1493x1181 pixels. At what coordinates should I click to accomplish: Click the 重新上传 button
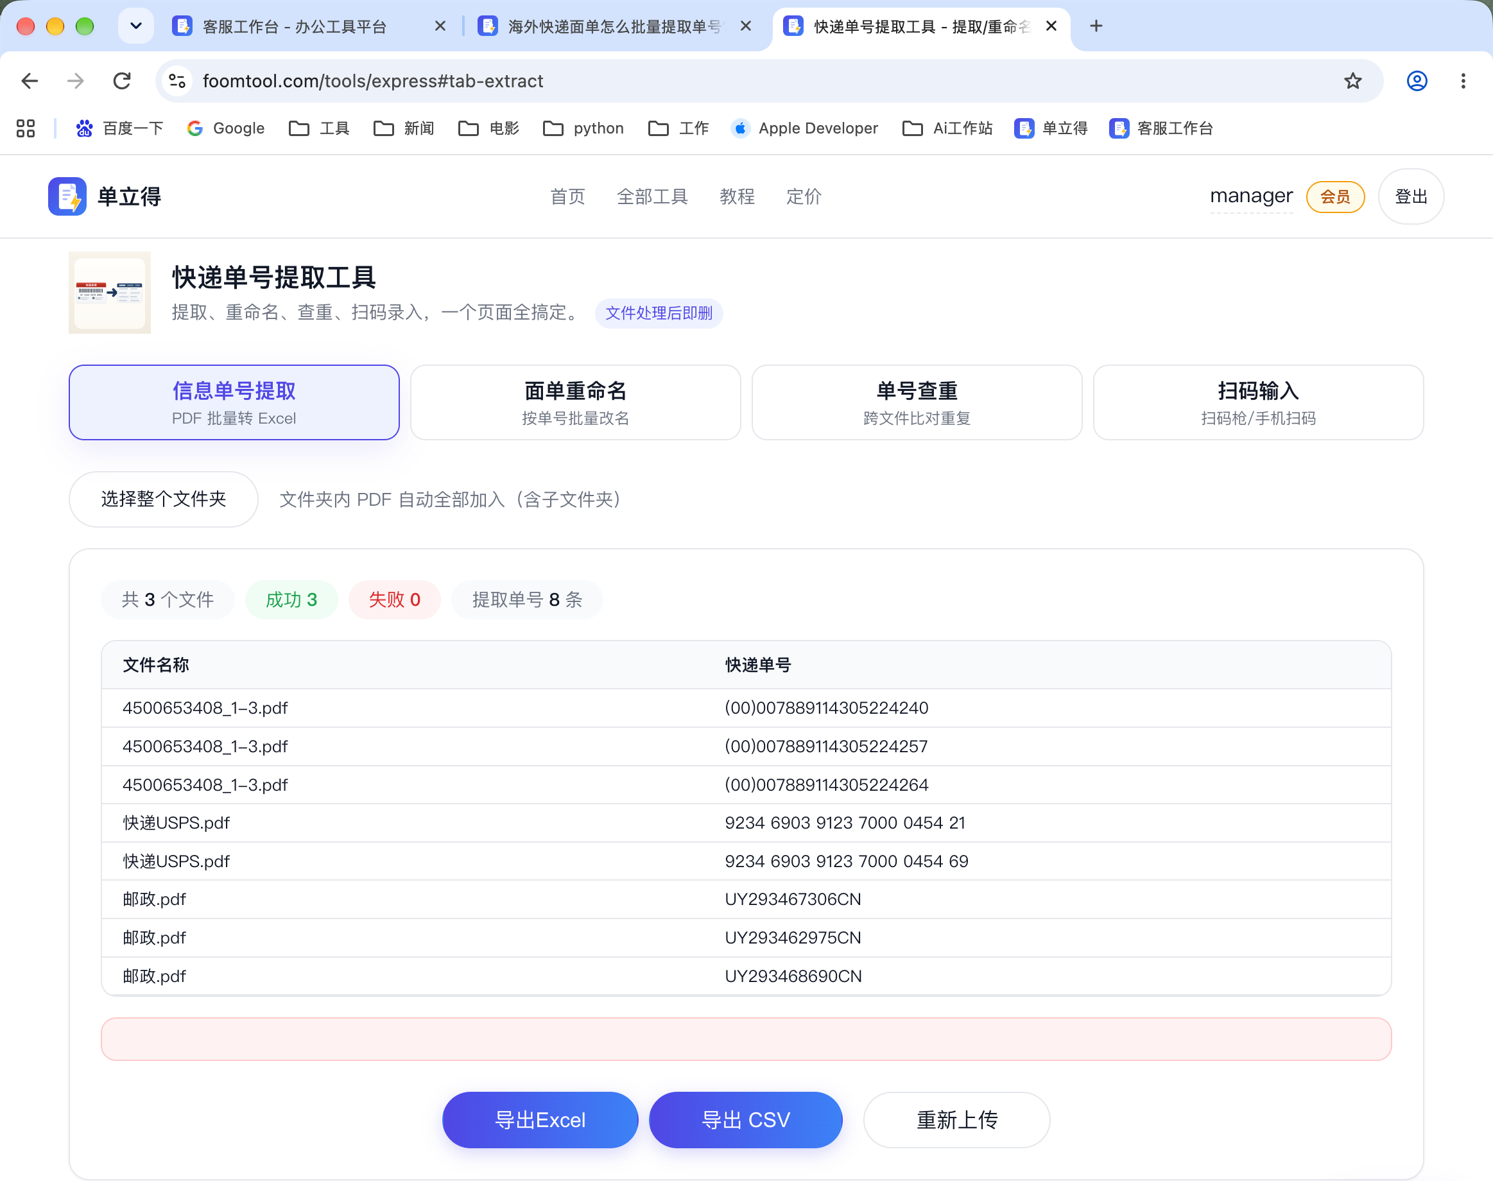(x=957, y=1120)
